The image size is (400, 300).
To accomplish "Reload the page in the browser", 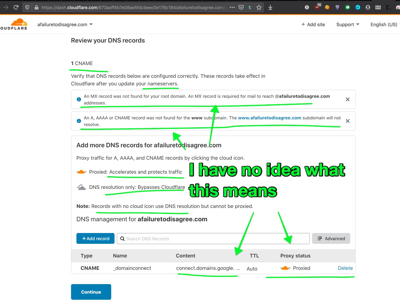I will 16,7.
